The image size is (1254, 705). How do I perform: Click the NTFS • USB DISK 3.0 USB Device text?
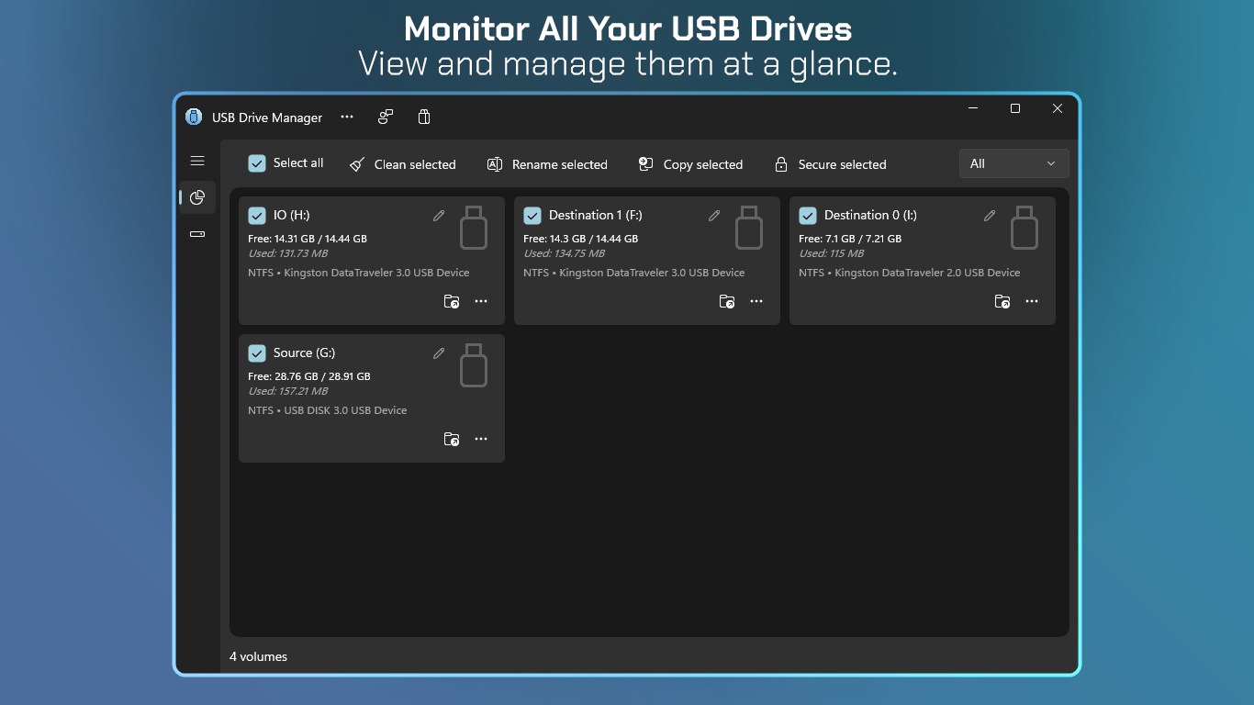(x=328, y=410)
